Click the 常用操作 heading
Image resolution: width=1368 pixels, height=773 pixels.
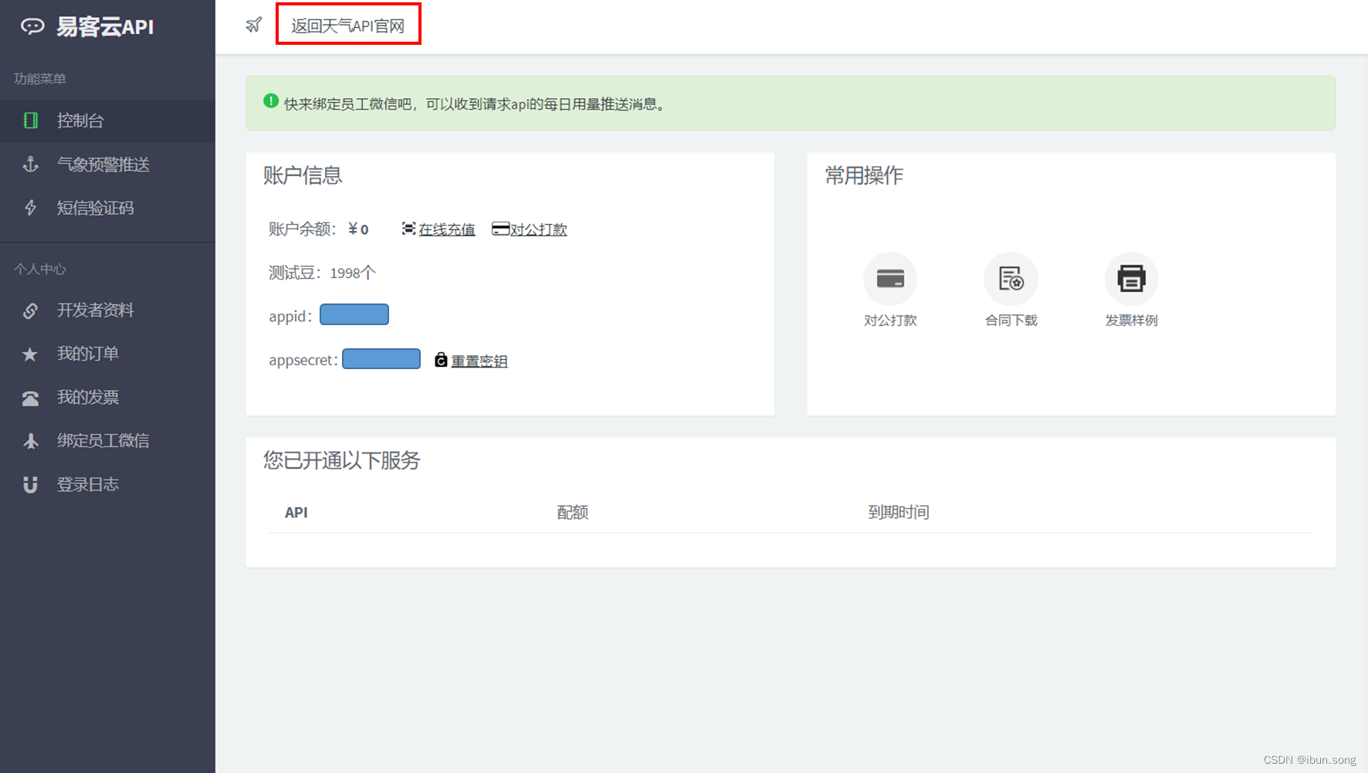(864, 175)
